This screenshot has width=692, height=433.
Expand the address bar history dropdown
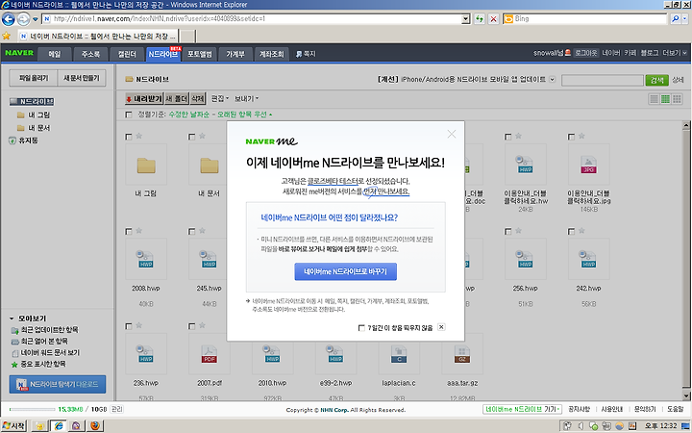(x=465, y=19)
